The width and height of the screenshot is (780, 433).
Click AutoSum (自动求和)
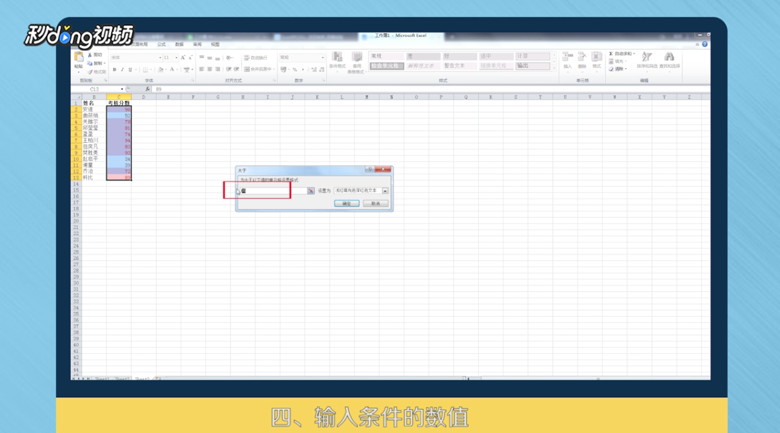[x=621, y=53]
